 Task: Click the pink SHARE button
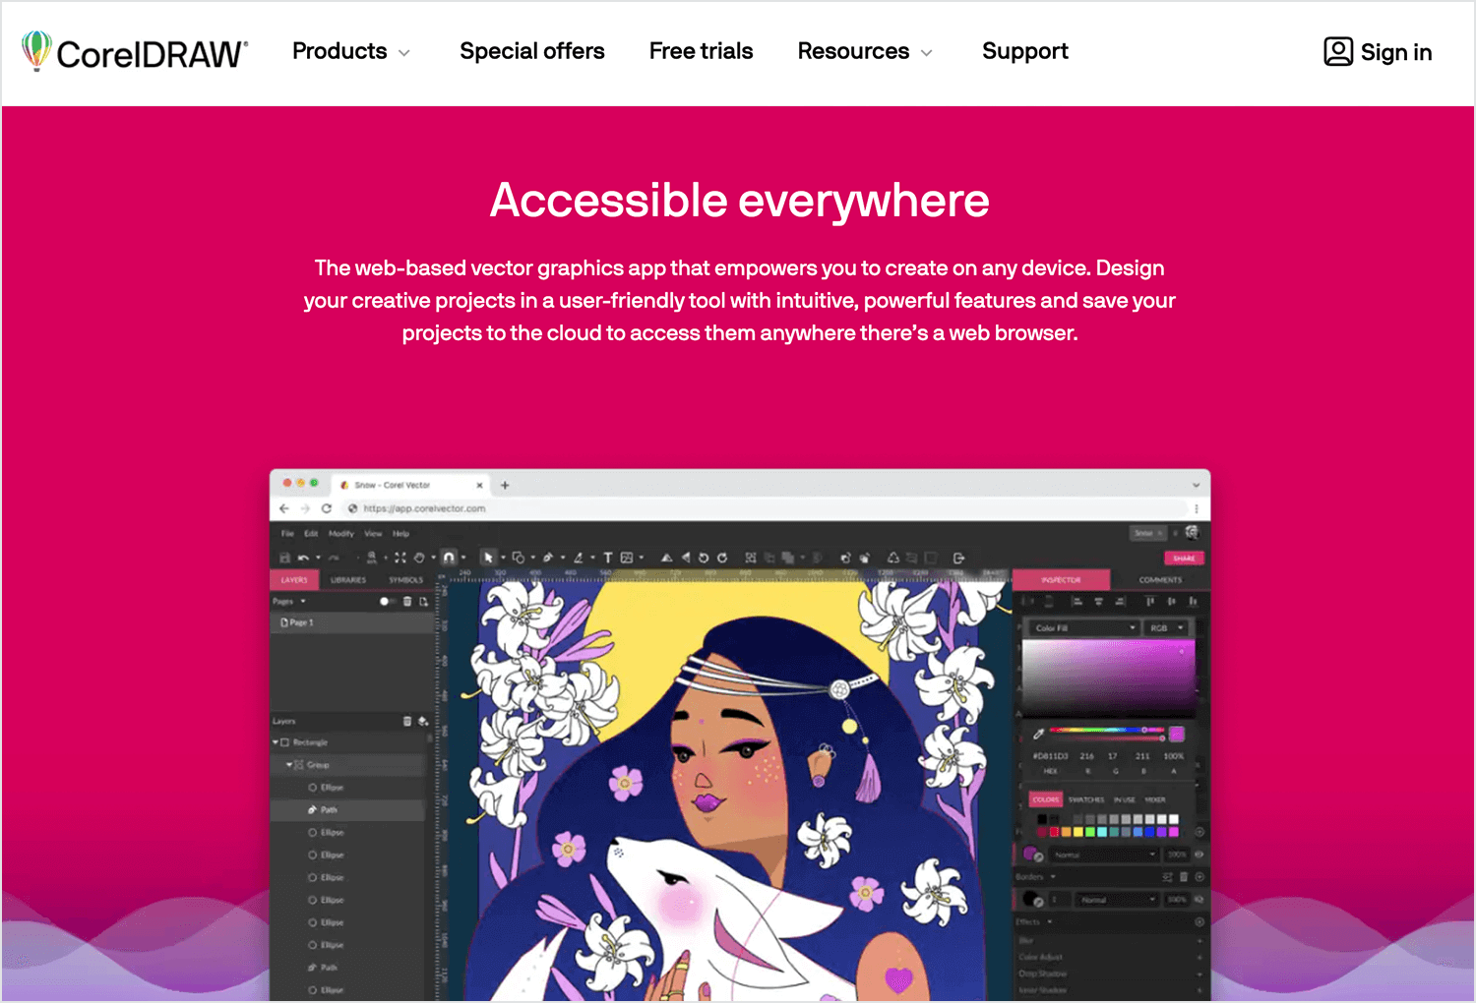tap(1184, 558)
